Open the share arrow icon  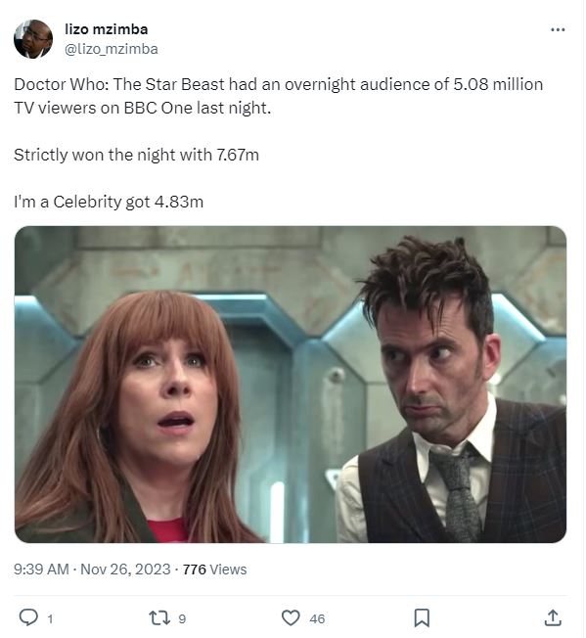[x=553, y=617]
